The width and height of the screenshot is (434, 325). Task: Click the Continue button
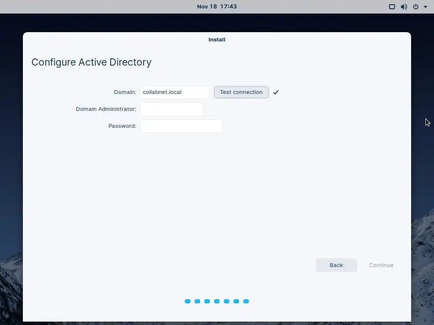point(381,265)
